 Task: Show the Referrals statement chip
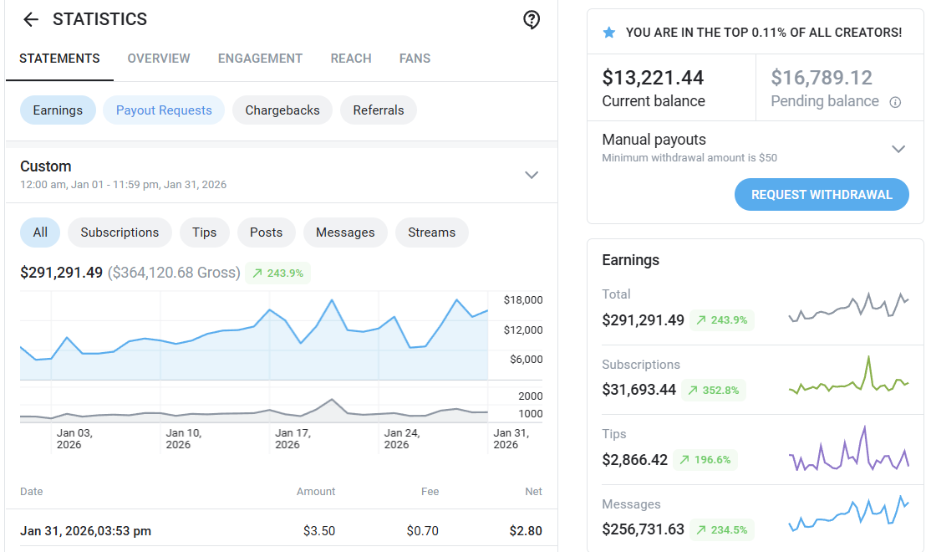tap(379, 110)
